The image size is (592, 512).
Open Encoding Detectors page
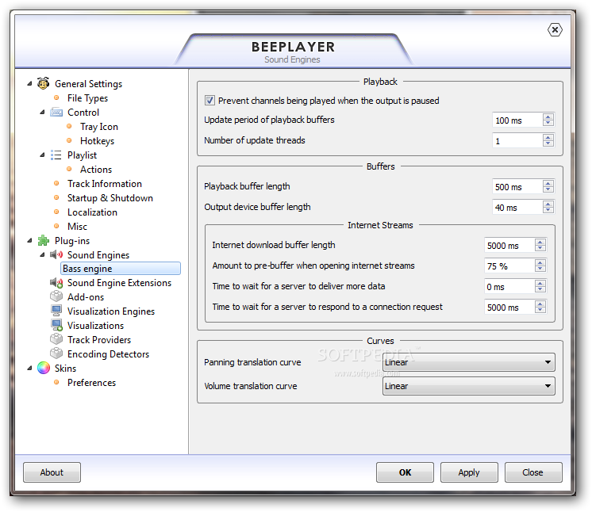(108, 354)
